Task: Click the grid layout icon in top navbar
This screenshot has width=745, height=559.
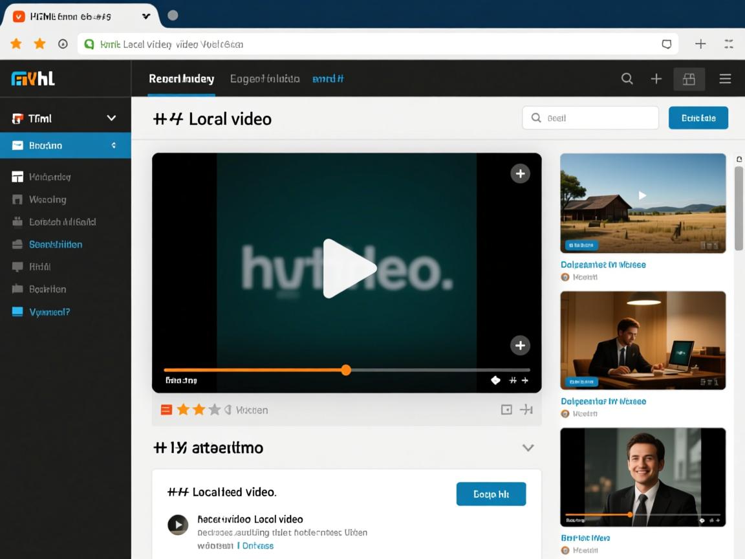Action: [689, 79]
